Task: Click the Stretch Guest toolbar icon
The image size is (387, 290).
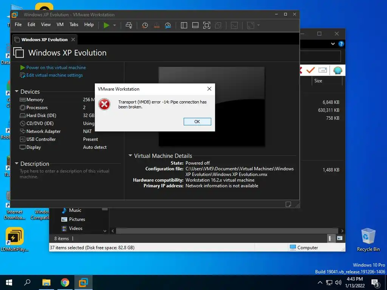Action: (x=251, y=25)
